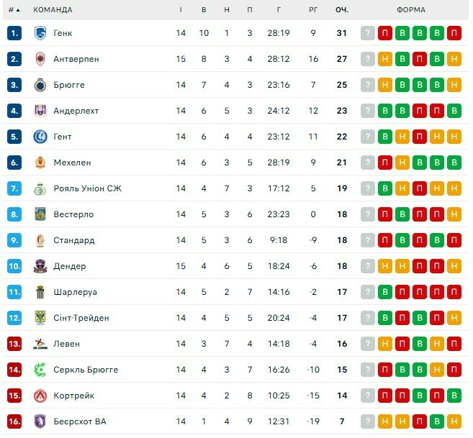The image size is (473, 438).
Task: Click the Мехелен club crest
Action: (40, 163)
